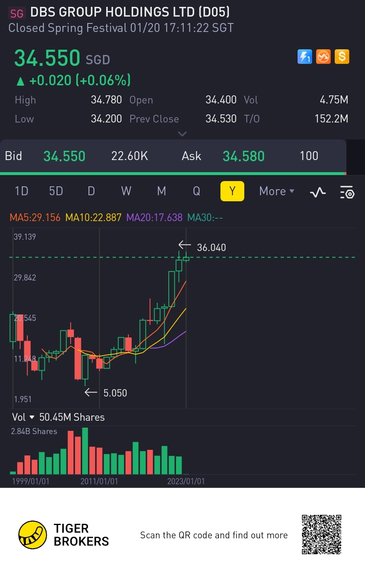This screenshot has width=365, height=582.
Task: Open the More periods dropdown
Action: pyautogui.click(x=277, y=191)
